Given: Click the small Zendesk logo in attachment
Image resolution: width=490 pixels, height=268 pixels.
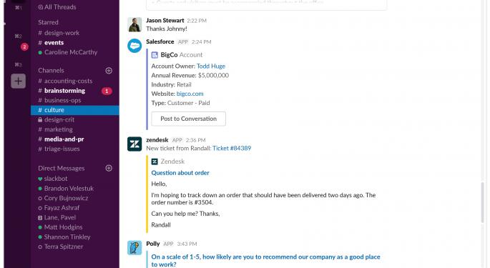Looking at the screenshot, I should (x=155, y=162).
